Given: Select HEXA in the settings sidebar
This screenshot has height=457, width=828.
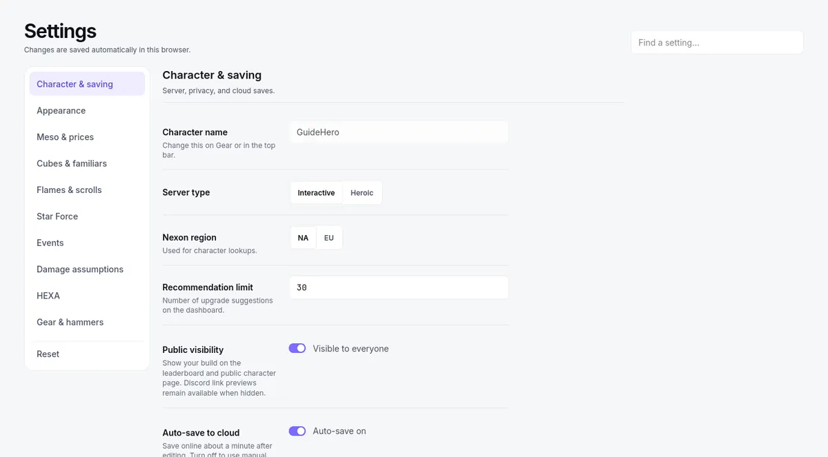Looking at the screenshot, I should point(87,296).
